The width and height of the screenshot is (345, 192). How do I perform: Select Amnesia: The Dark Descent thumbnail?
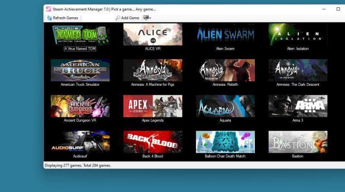[x=298, y=70]
